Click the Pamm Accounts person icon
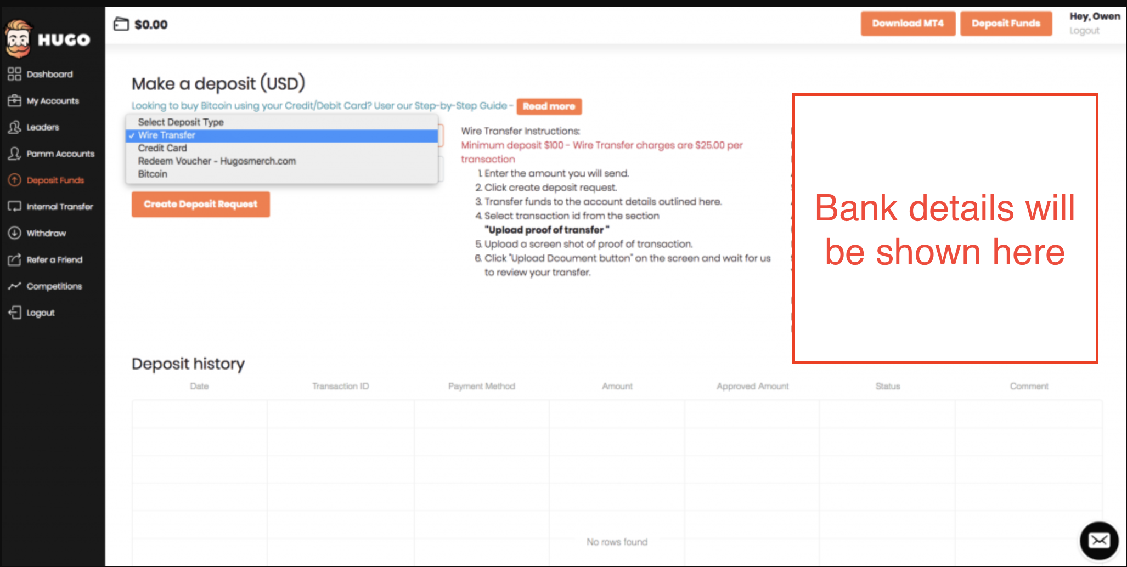 click(x=14, y=154)
